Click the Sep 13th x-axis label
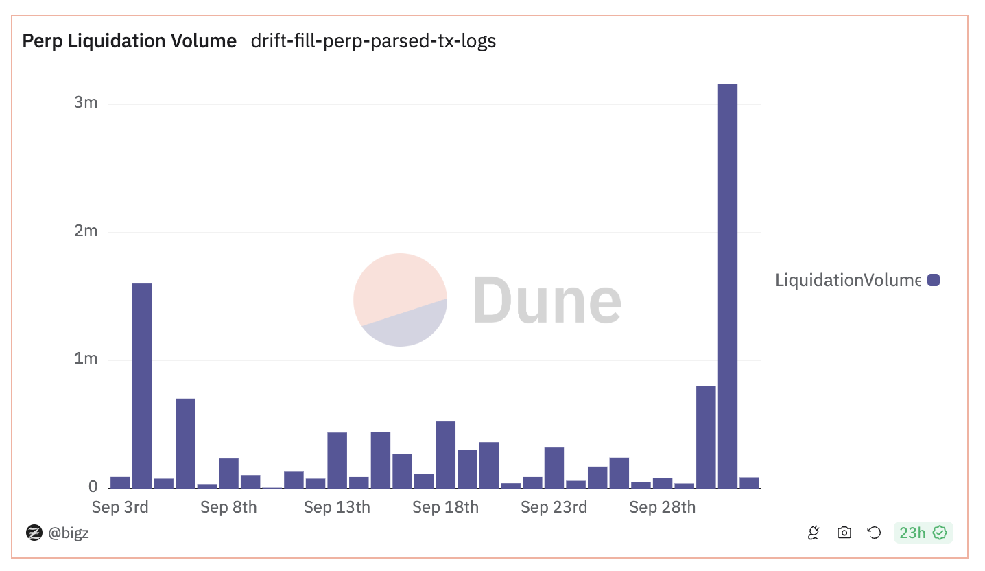The image size is (985, 571). pyautogui.click(x=336, y=507)
